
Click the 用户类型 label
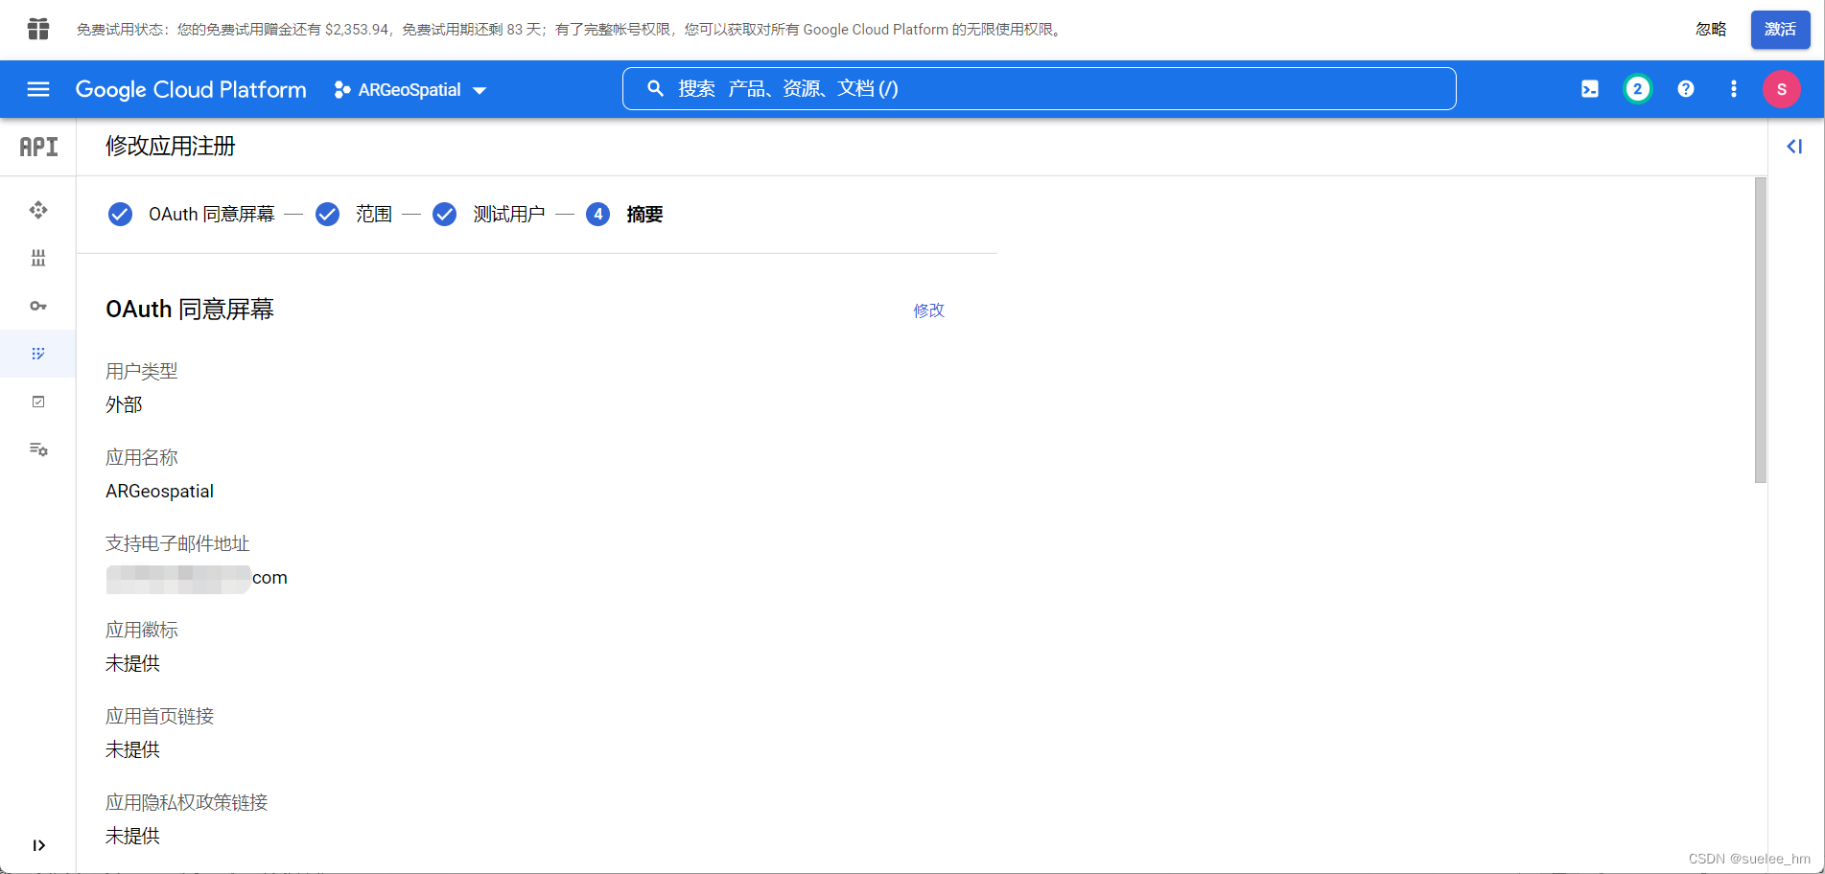[142, 371]
